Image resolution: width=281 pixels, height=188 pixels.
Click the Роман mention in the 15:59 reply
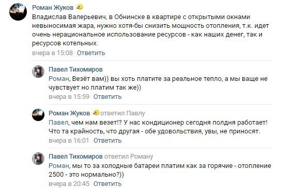(x=59, y=79)
